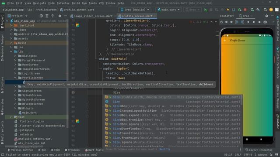Toggle the Resource Manager side stripe button
The image size is (280, 157).
pyautogui.click(x=2, y=47)
